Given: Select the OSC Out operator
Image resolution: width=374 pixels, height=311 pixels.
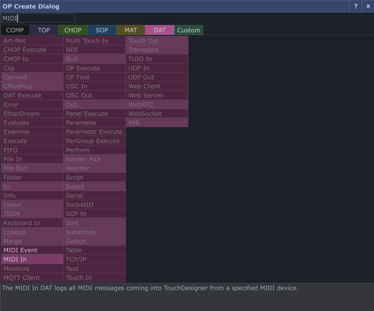Looking at the screenshot, I should [94, 96].
